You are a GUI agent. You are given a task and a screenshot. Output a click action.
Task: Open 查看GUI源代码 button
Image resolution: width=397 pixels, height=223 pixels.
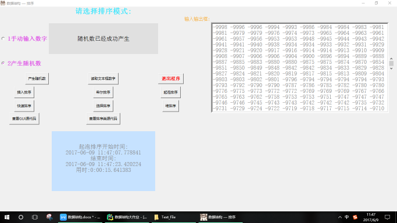click(24, 118)
